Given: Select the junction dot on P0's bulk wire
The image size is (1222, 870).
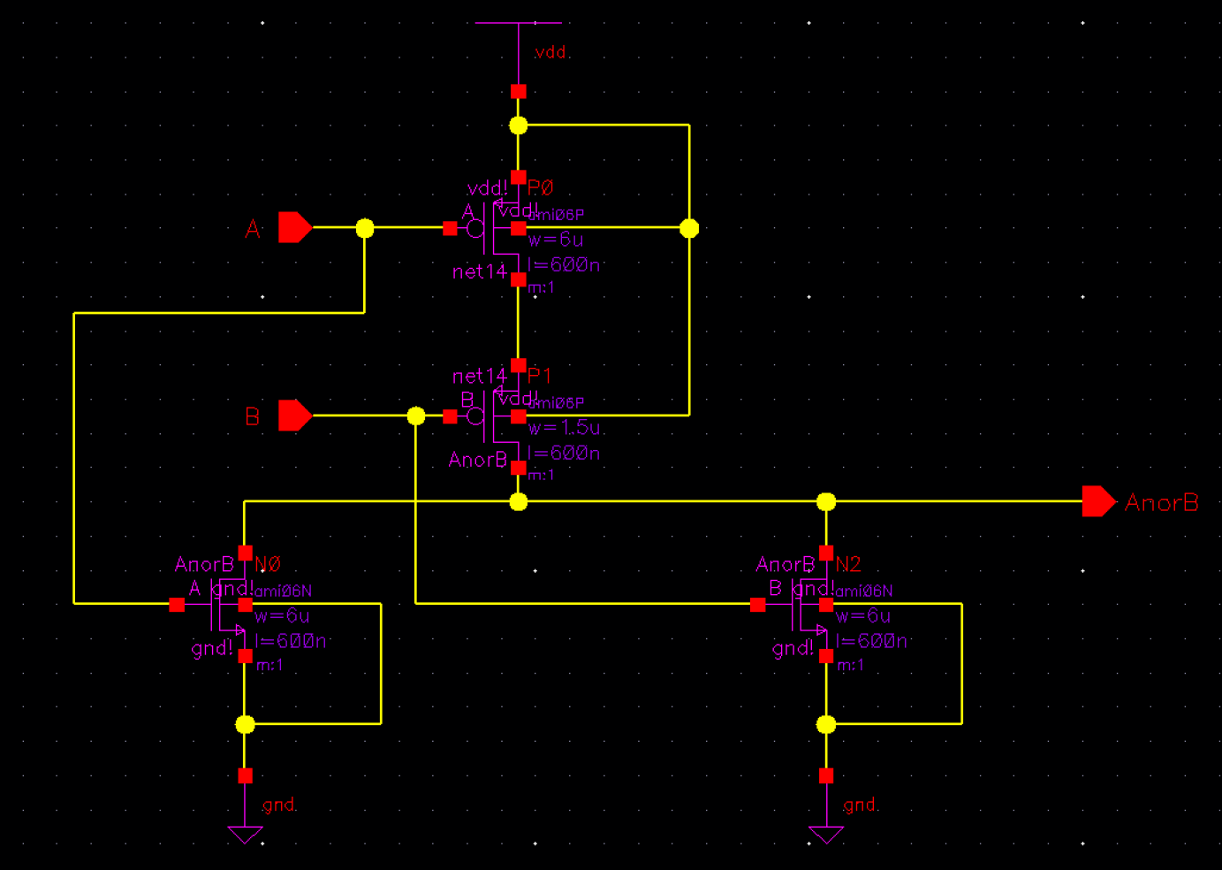Looking at the screenshot, I should tap(689, 228).
